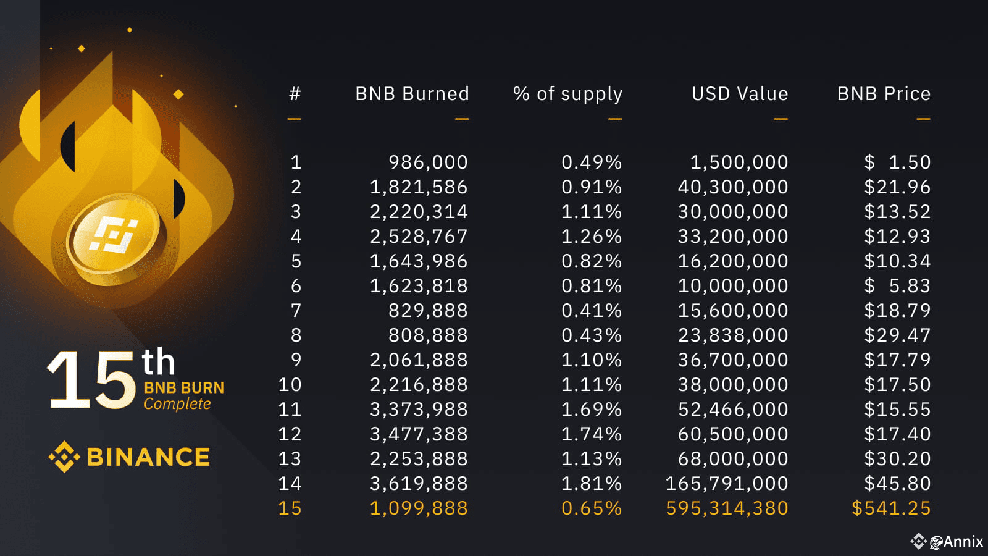This screenshot has width=988, height=556.
Task: Click the "#" column header
Action: [295, 94]
